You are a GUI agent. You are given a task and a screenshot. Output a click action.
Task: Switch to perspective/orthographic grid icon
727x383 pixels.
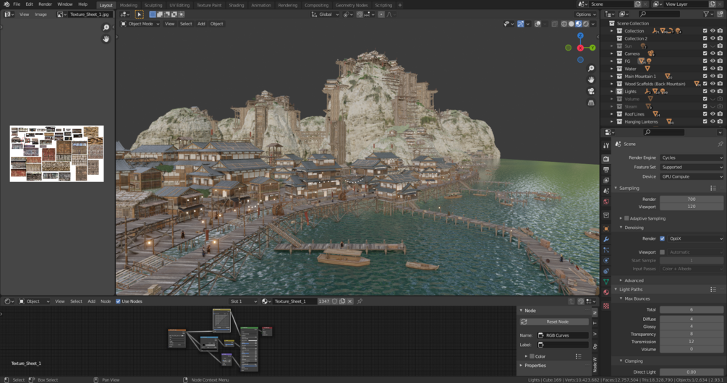point(591,103)
